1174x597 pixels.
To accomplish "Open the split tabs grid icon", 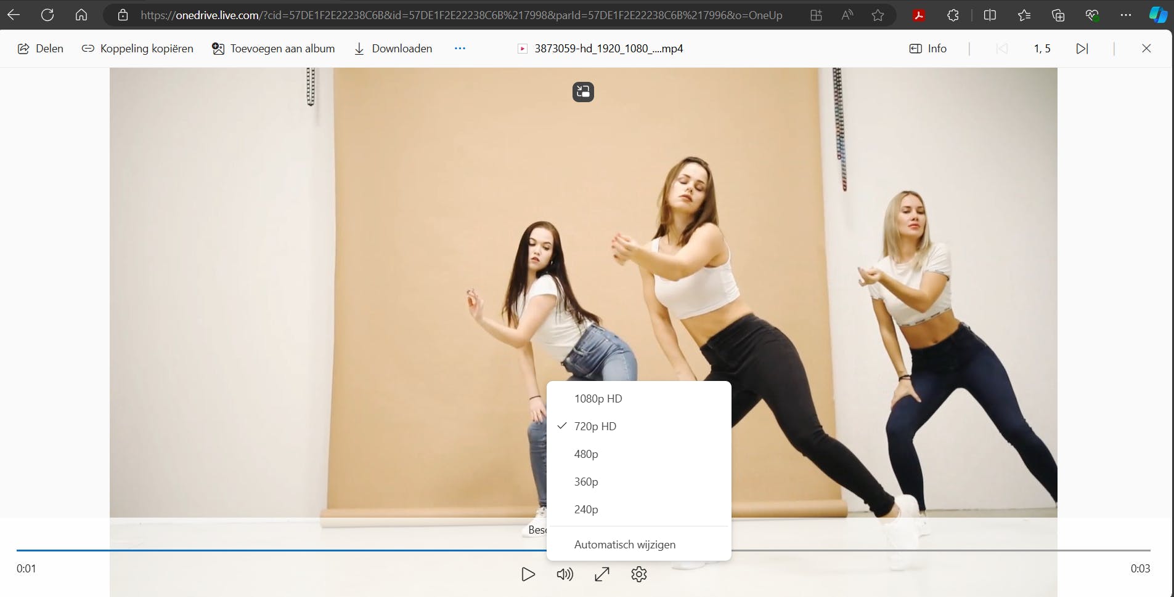I will 816,15.
